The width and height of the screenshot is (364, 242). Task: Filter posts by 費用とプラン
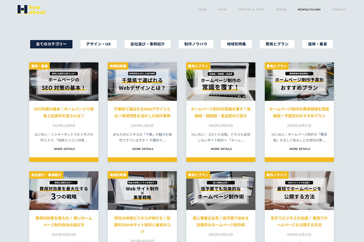tap(277, 44)
